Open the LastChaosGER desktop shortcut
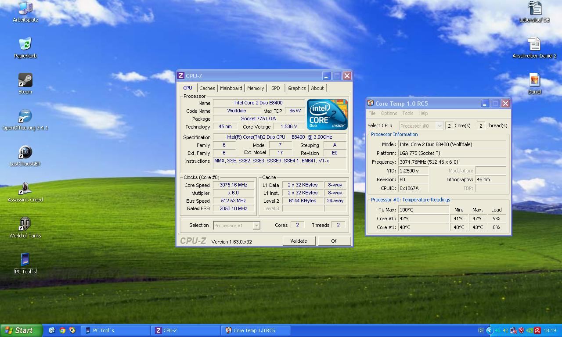562x337 pixels. pos(25,153)
